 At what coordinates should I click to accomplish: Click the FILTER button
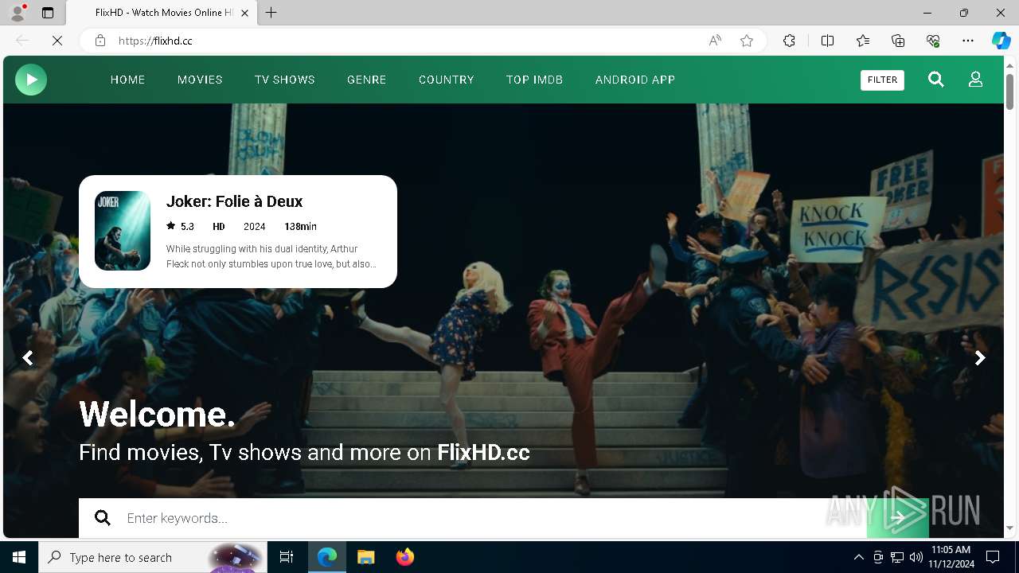(882, 80)
